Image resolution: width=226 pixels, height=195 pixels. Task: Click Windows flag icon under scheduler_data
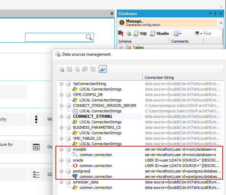click(x=75, y=187)
